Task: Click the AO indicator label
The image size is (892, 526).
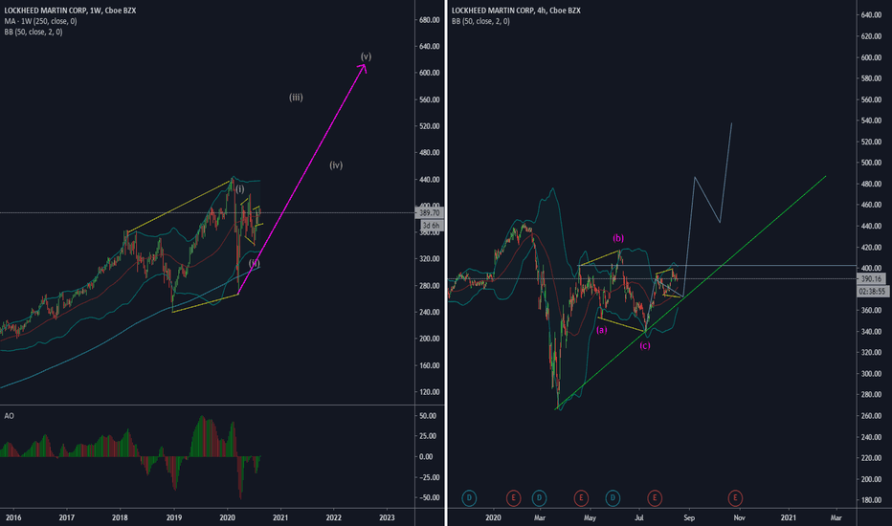Action: click(10, 416)
